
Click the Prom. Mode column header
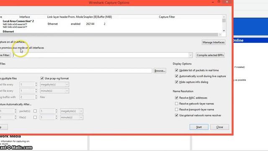click(75, 17)
